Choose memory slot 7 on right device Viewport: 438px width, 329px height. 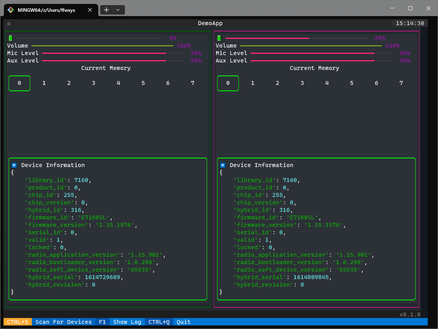(401, 83)
